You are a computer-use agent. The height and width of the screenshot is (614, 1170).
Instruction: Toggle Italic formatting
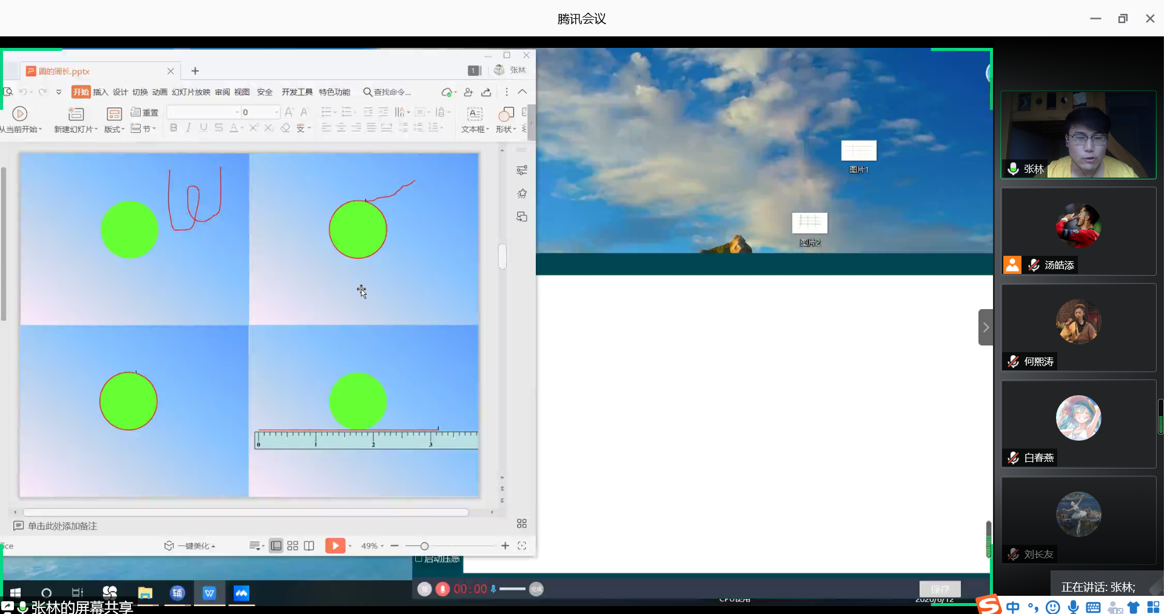pos(189,128)
